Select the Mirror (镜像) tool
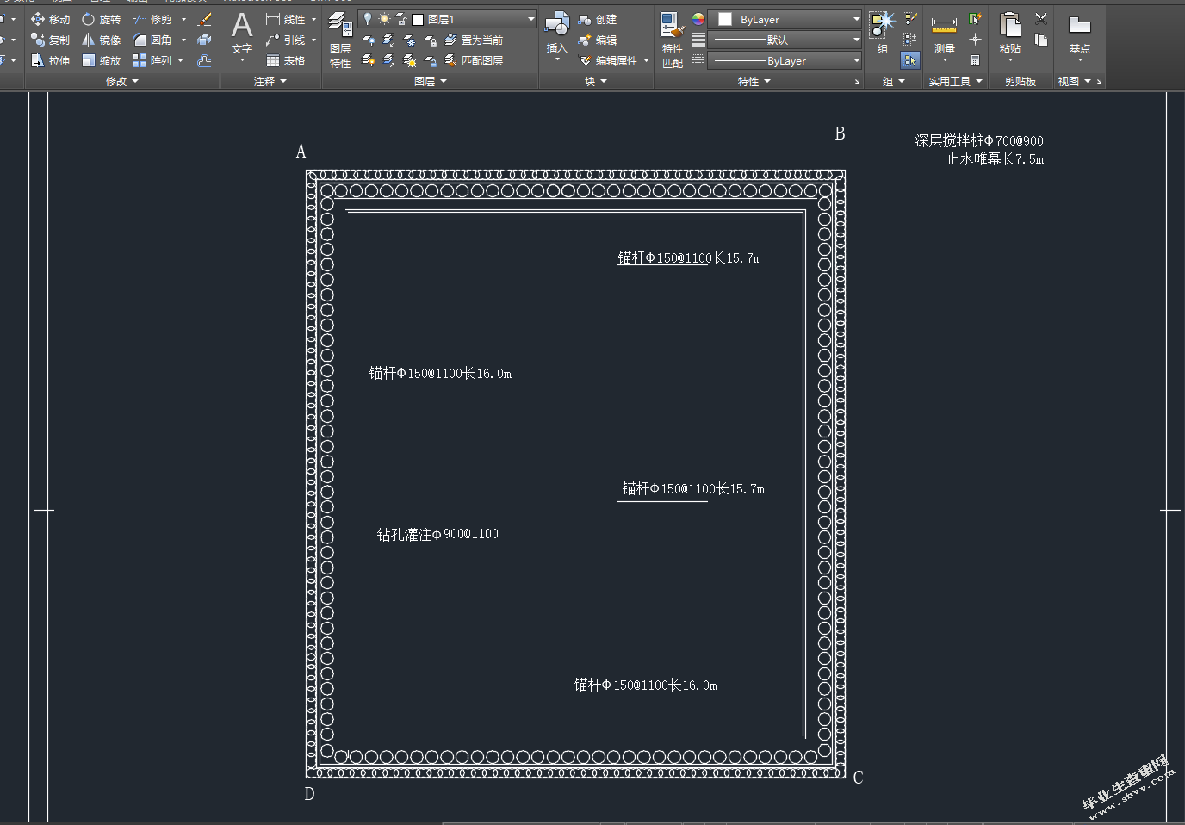 tap(101, 40)
